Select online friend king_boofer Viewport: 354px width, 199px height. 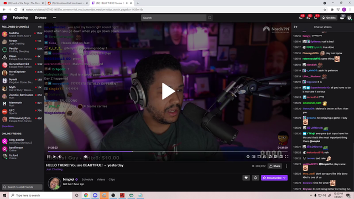(22, 142)
